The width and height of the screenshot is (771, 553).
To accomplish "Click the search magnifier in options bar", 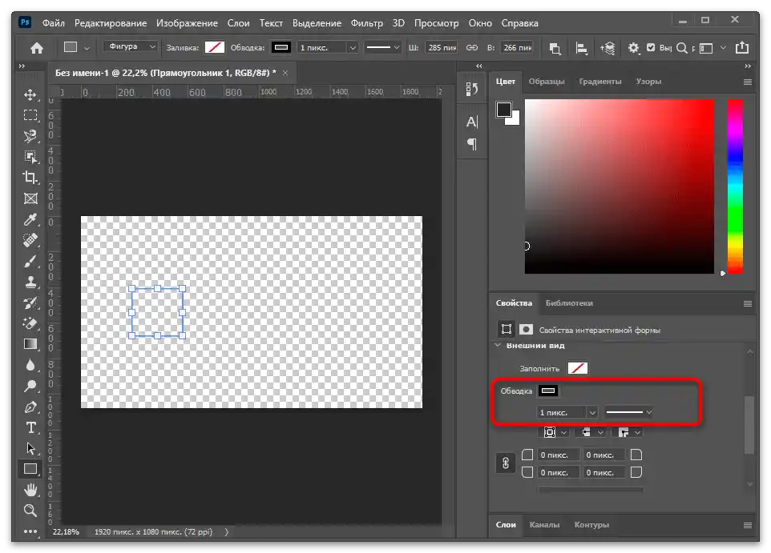I will click(682, 48).
